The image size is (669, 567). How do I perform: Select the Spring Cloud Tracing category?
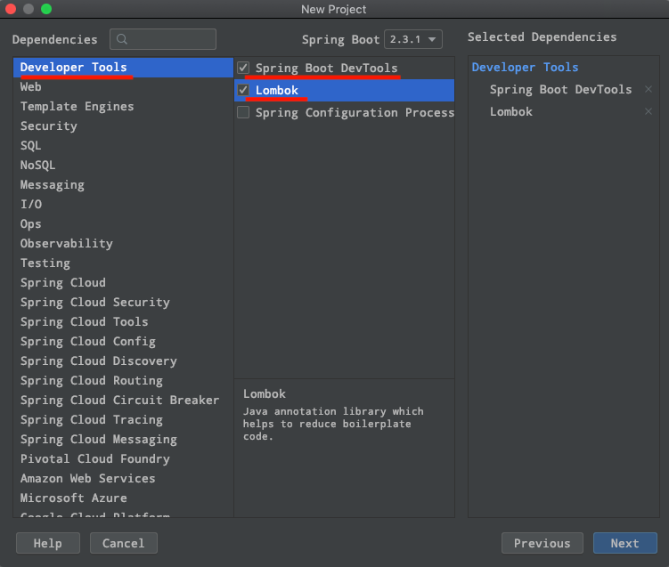[123, 420]
